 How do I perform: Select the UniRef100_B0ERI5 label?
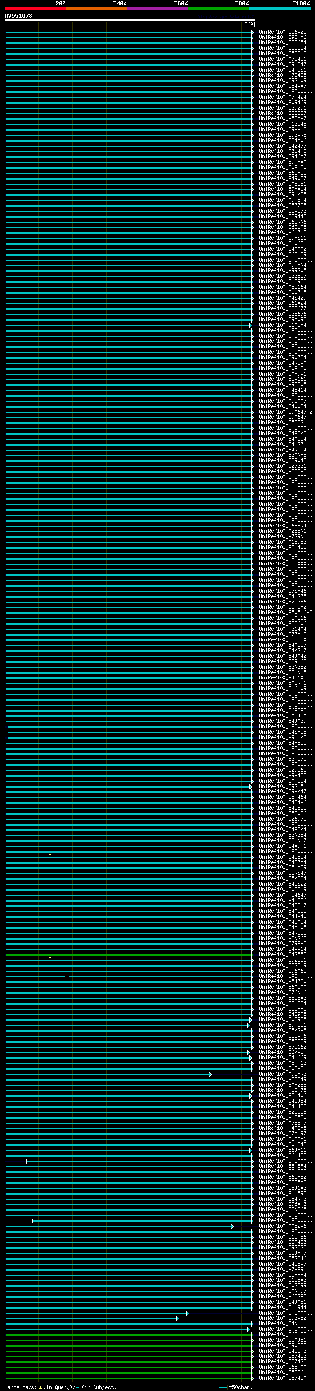(282, 1019)
